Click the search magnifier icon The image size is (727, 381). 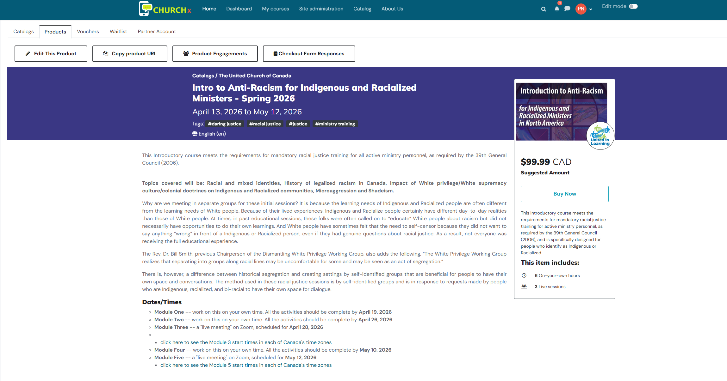pyautogui.click(x=544, y=9)
